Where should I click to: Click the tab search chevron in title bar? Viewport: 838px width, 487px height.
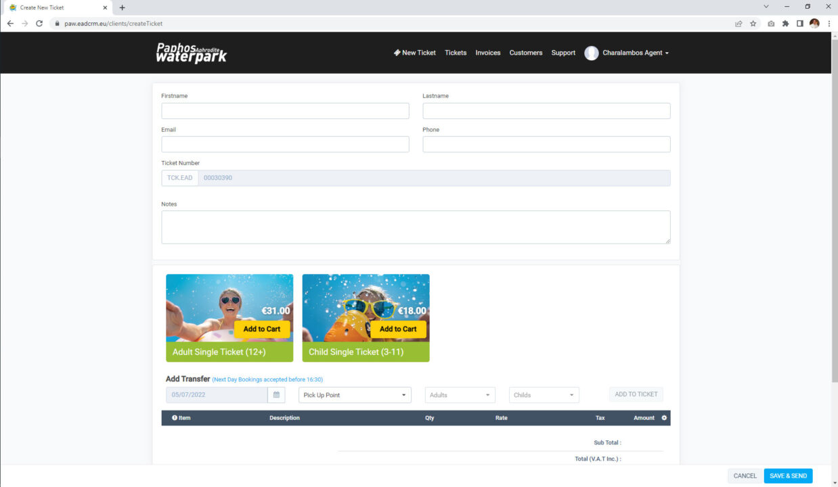click(x=766, y=7)
